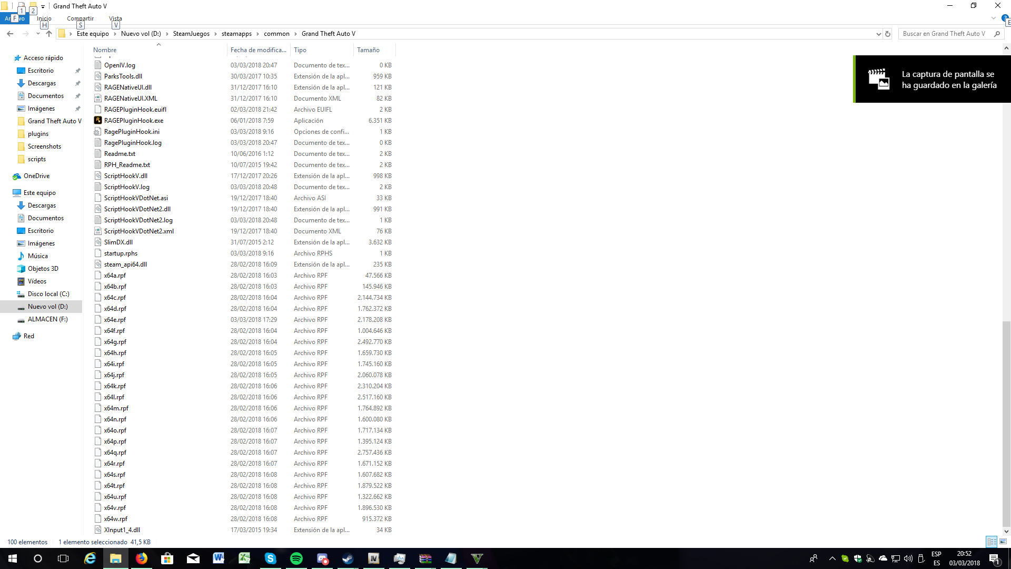This screenshot has width=1011, height=569.
Task: Click the vertical scrollbar of file list
Action: click(x=1006, y=421)
